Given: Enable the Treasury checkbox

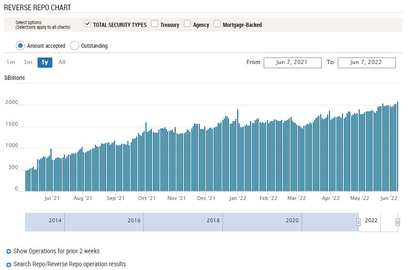Looking at the screenshot, I should 154,24.
